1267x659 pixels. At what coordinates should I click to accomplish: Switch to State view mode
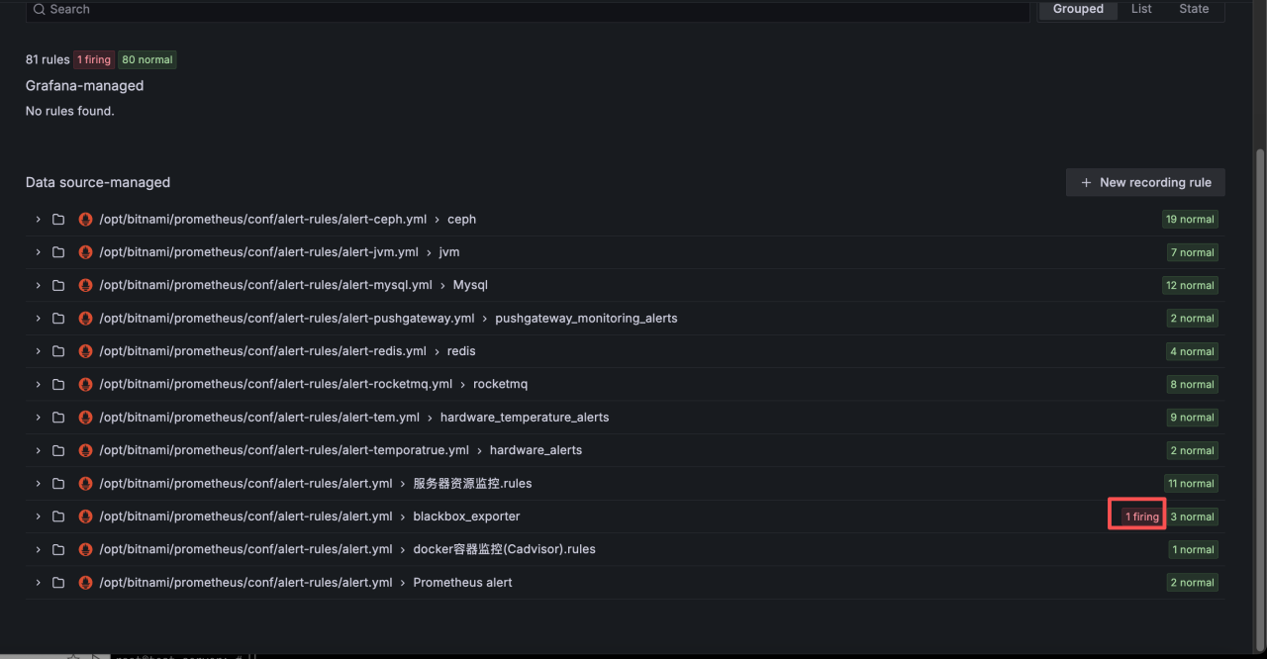[x=1194, y=9]
